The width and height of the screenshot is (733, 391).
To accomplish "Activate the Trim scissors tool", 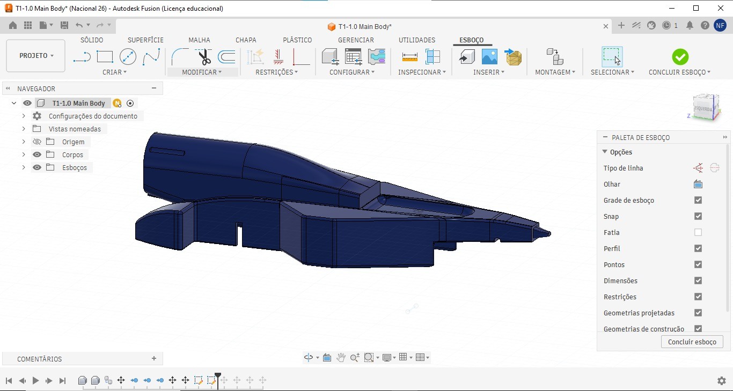I will 204,56.
